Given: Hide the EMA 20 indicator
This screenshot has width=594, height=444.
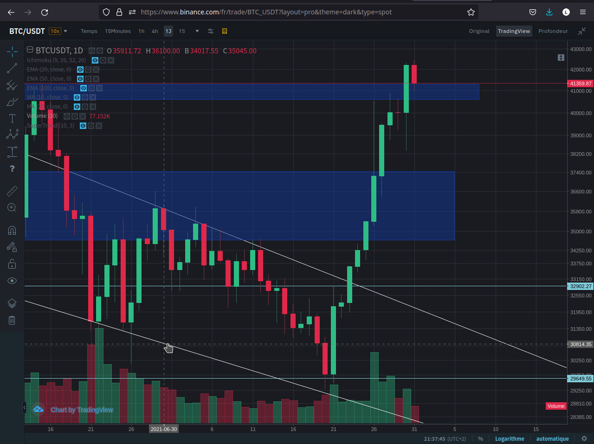Looking at the screenshot, I should (x=80, y=70).
